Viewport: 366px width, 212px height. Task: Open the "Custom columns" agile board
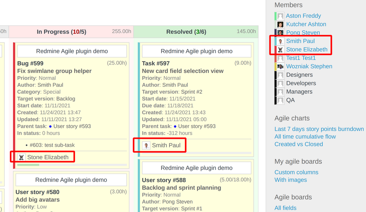point(296,172)
